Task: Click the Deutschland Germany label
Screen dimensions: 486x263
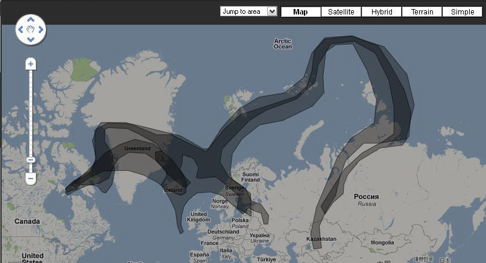Action: [x=223, y=235]
